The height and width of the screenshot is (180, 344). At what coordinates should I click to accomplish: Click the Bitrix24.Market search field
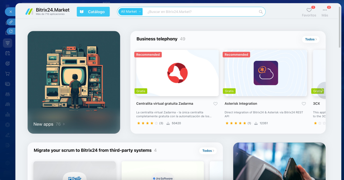coord(202,12)
